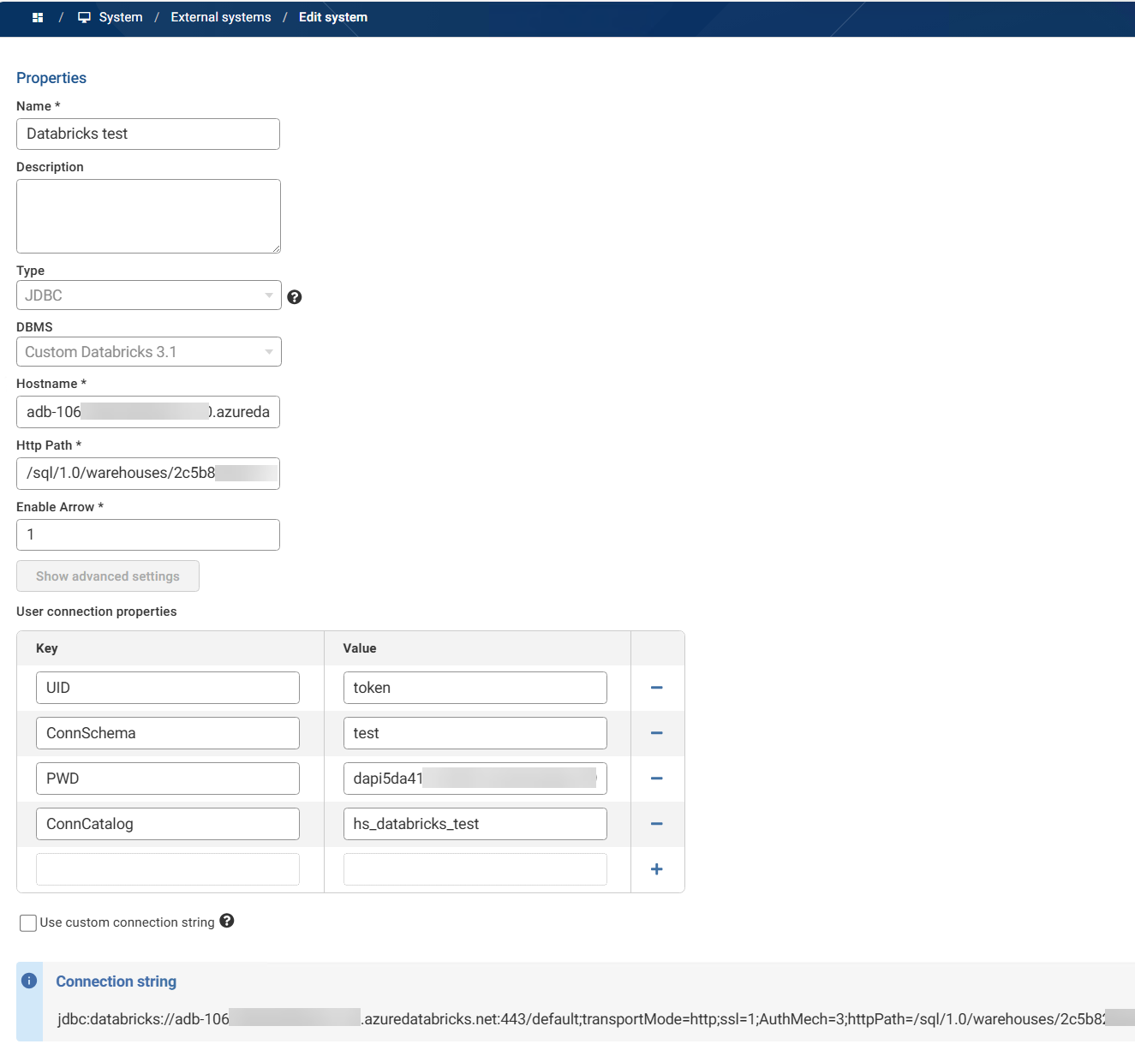Click the Connection string heading
The width and height of the screenshot is (1135, 1056).
116,981
